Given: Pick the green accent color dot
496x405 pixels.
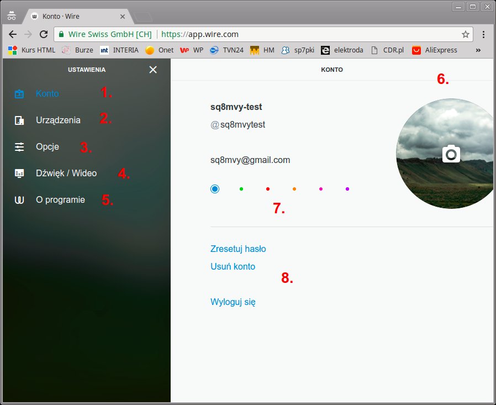Looking at the screenshot, I should tap(241, 189).
